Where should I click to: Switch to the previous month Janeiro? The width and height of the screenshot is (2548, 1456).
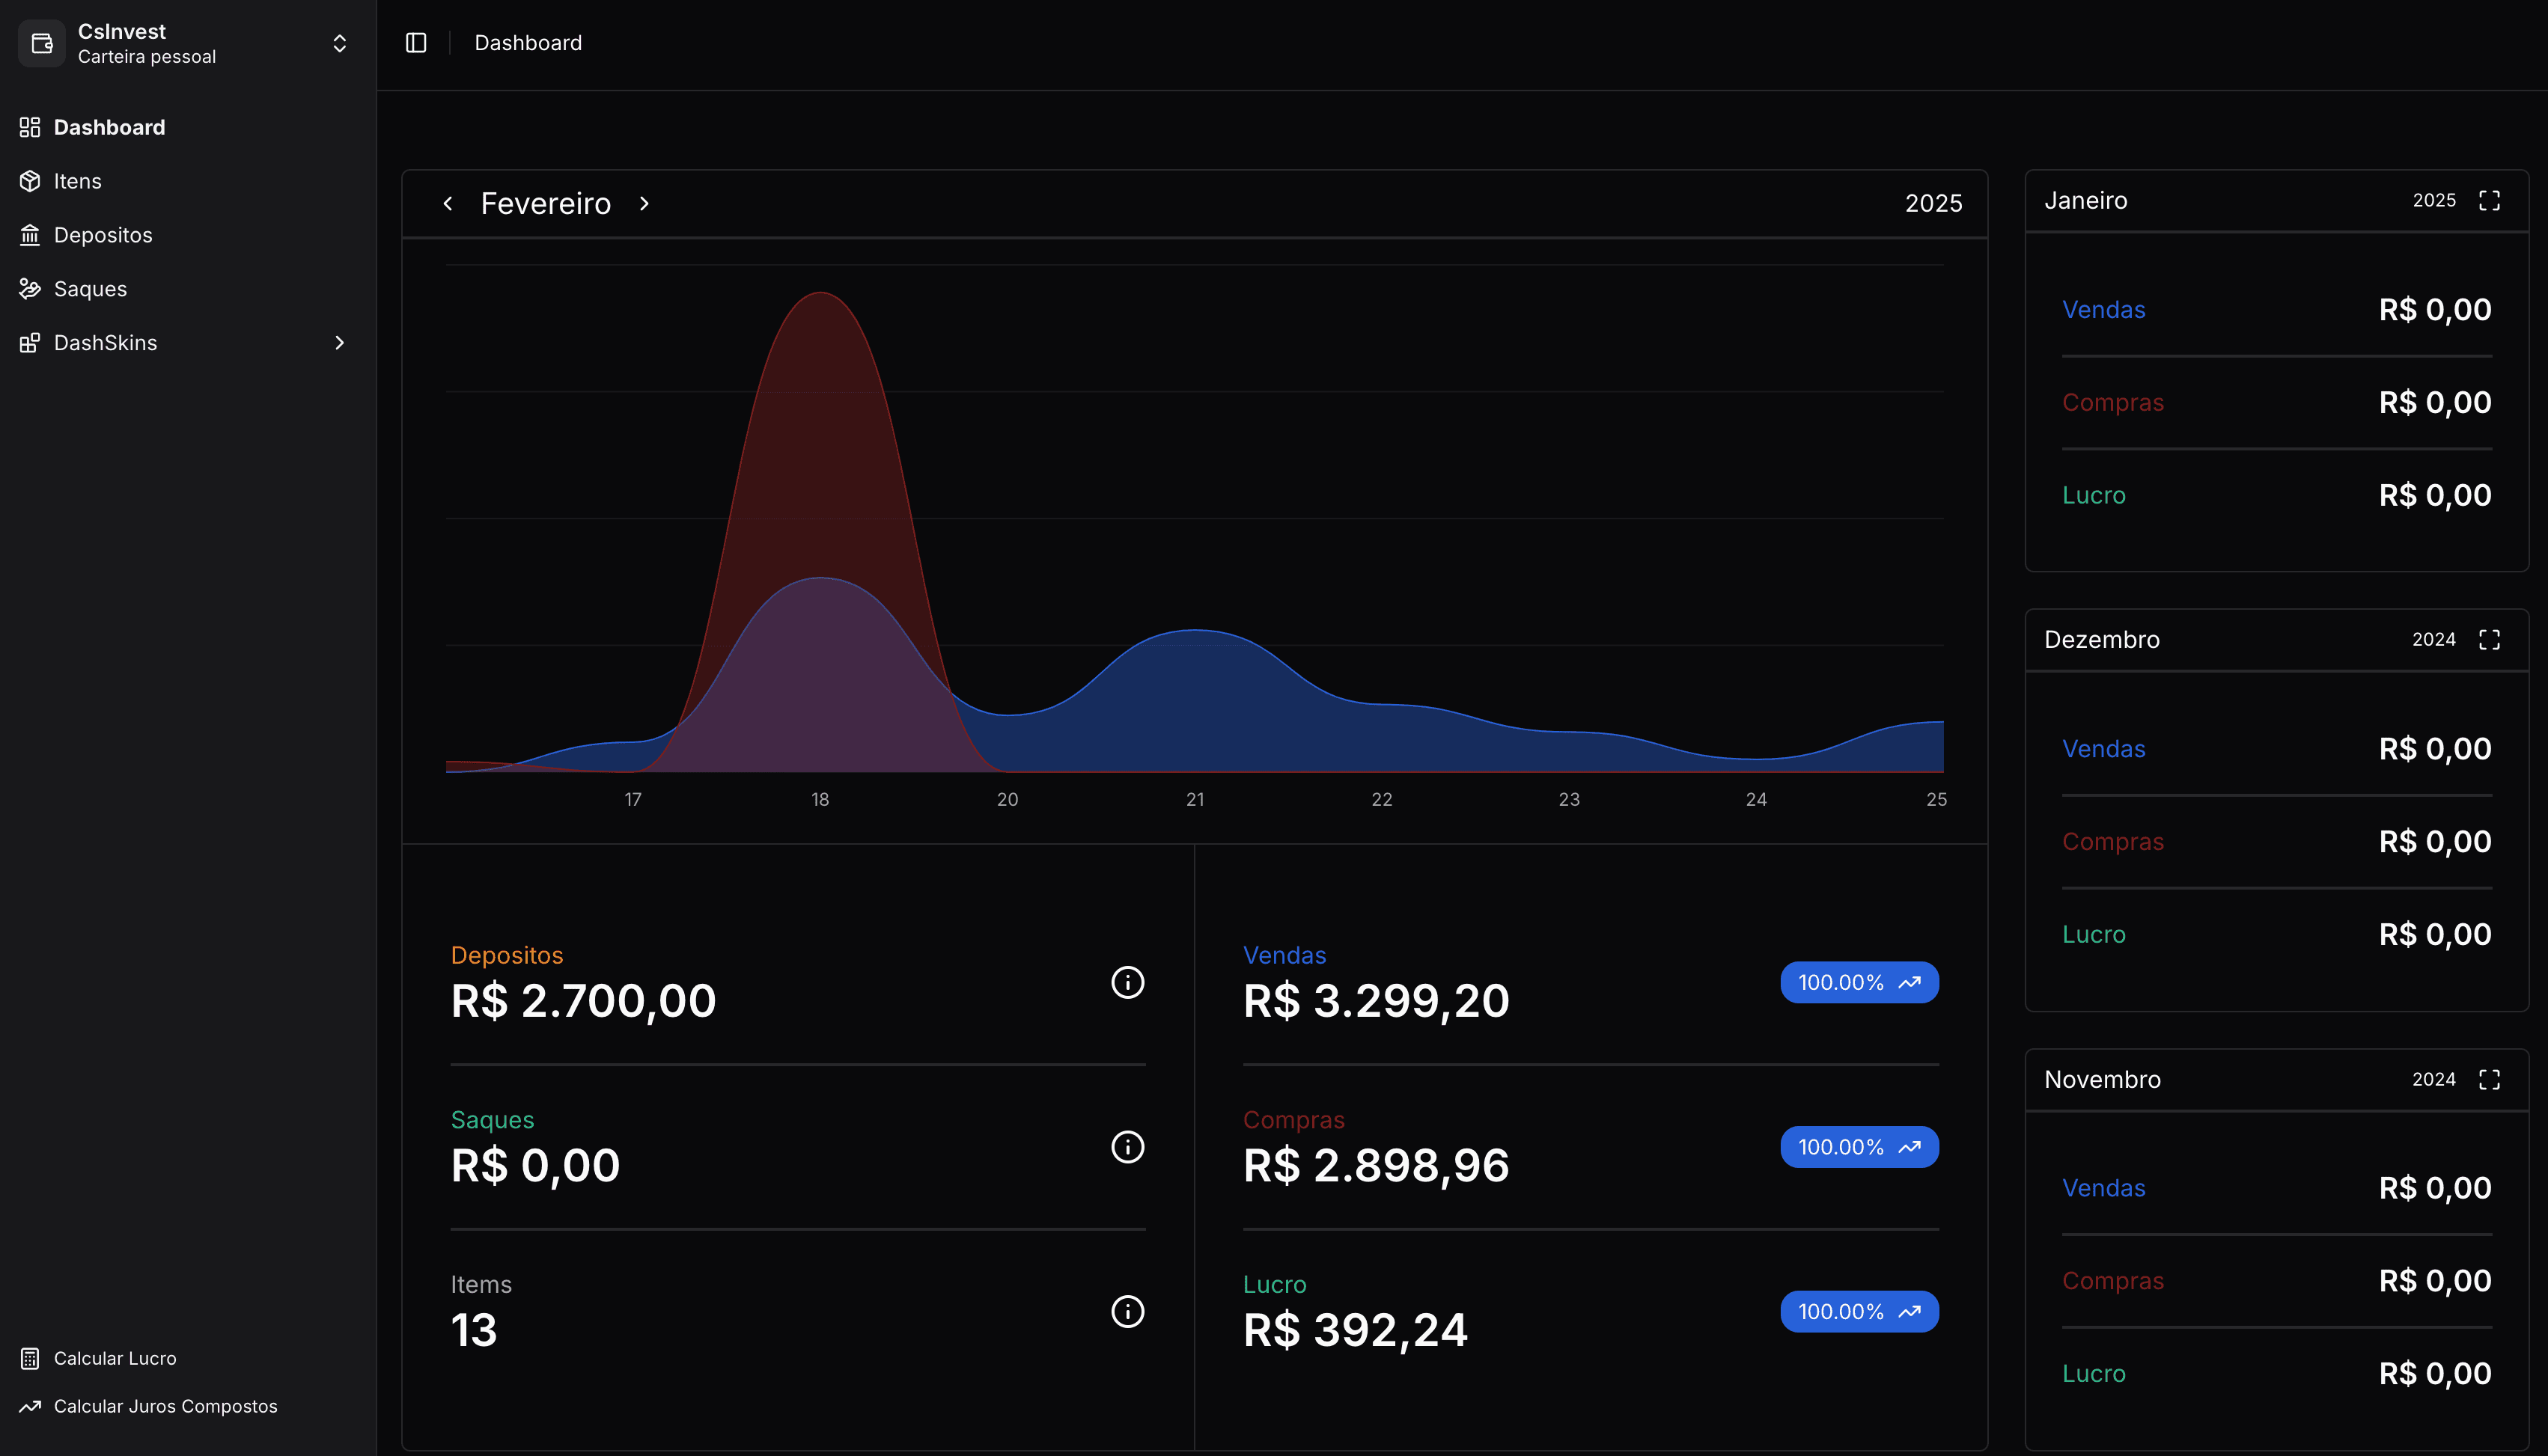(x=448, y=203)
